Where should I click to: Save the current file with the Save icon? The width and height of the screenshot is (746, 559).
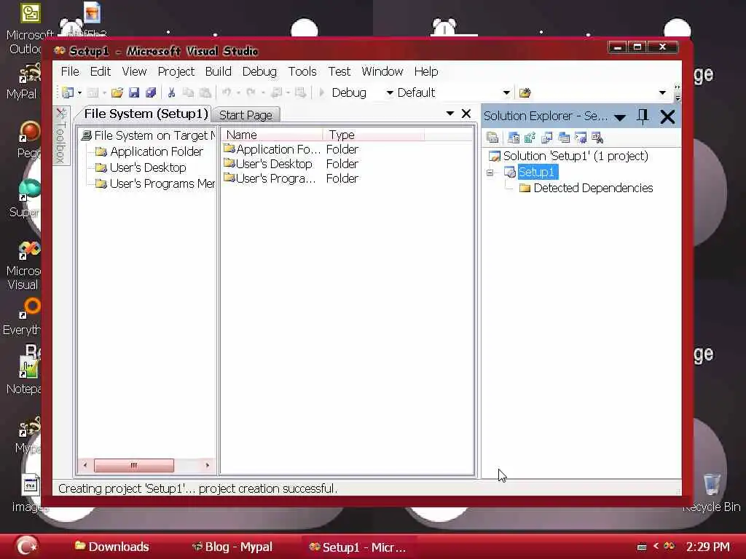coord(134,92)
